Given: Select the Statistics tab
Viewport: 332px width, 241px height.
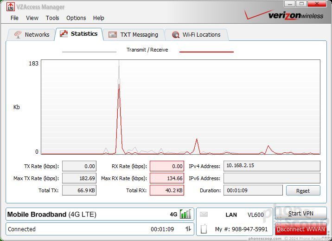Looking at the screenshot, I should point(79,34).
